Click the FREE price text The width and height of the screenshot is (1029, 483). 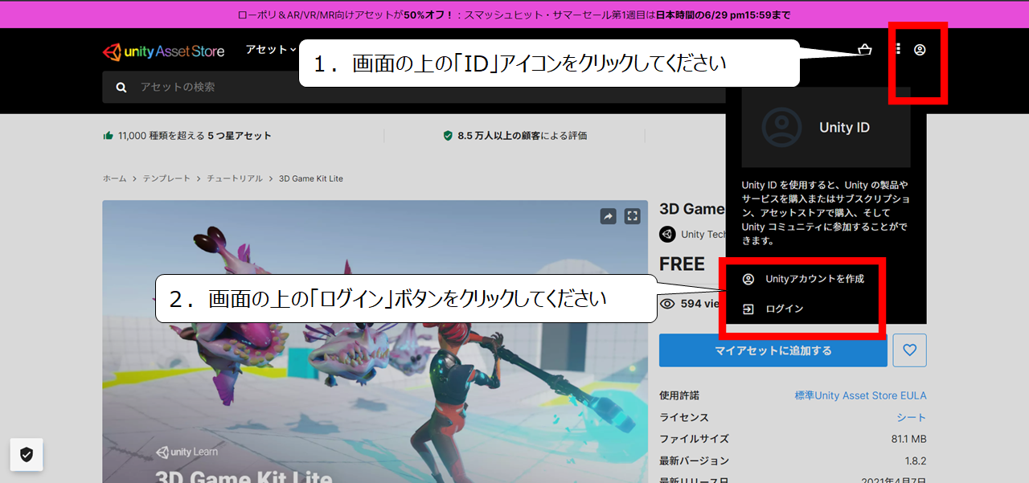click(x=682, y=264)
